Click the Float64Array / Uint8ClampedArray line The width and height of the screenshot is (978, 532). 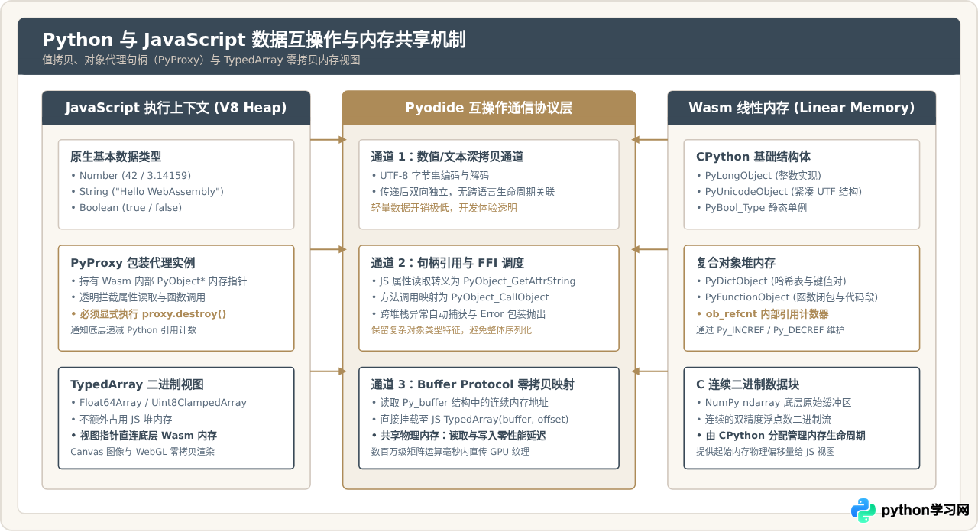pyautogui.click(x=158, y=403)
